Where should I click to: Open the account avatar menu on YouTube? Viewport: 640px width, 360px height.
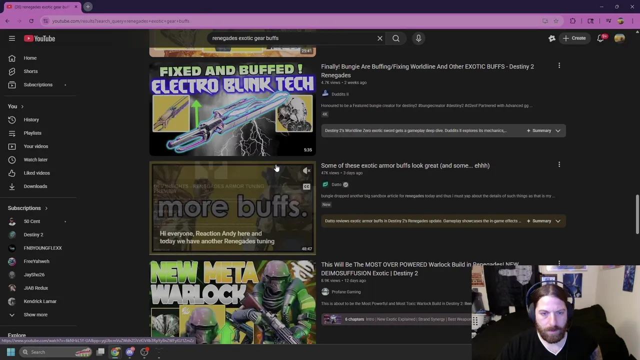click(619, 38)
